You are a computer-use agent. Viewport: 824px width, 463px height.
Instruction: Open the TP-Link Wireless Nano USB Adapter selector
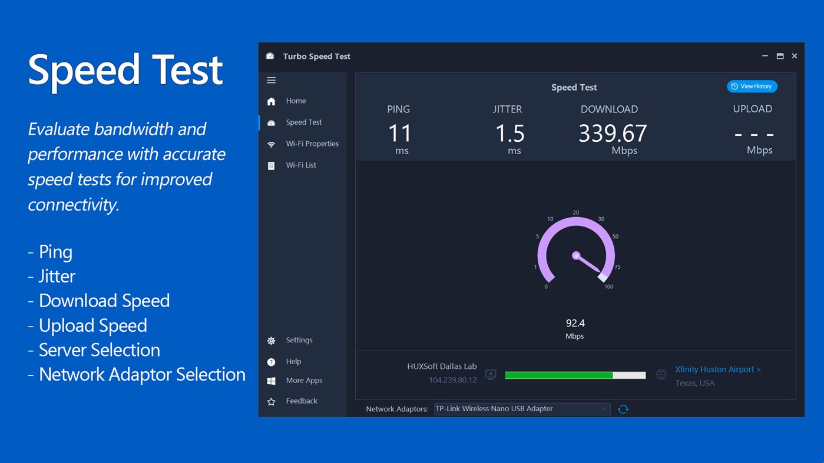(522, 408)
